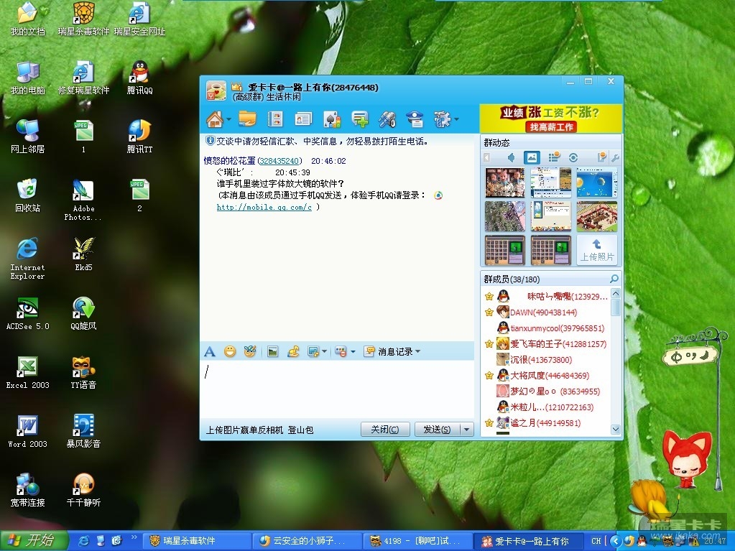Open the smiley emoticon picker
The width and height of the screenshot is (735, 551).
pos(230,351)
